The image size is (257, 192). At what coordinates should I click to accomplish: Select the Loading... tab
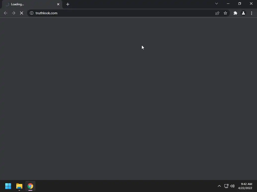(x=32, y=4)
